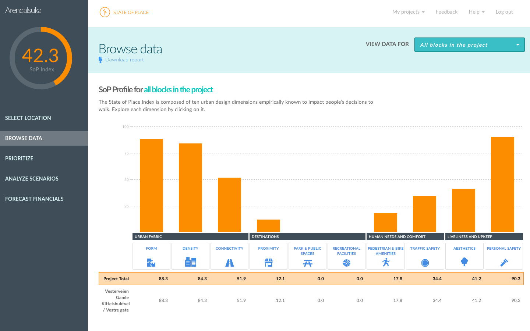Click the 42.3 SoP Index gauge
The image size is (530, 331).
pos(41,58)
